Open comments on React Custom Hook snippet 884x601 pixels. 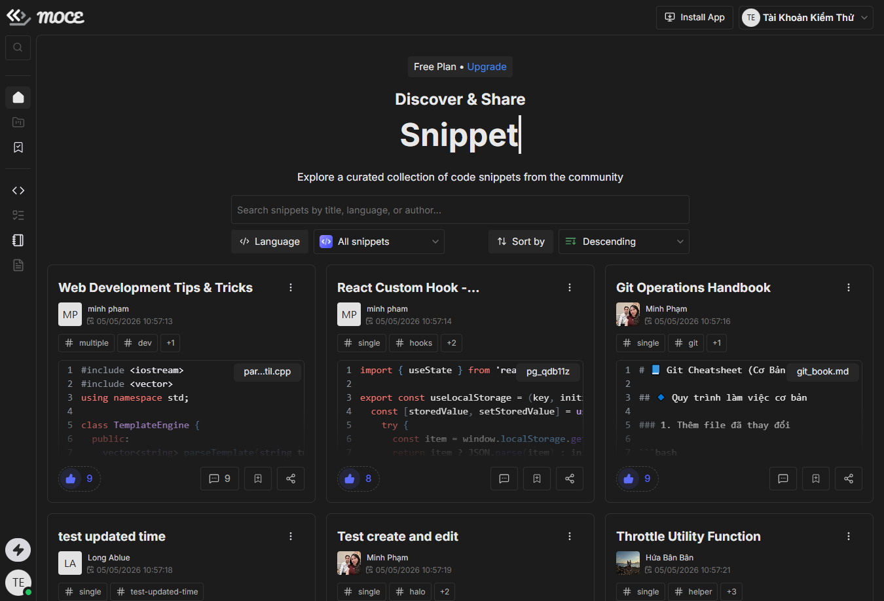coord(504,479)
